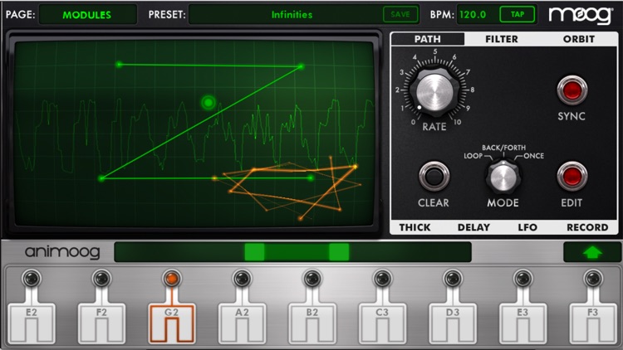Screen dimensions: 623x350
Task: Open the RECORD module tab
Action: (587, 227)
